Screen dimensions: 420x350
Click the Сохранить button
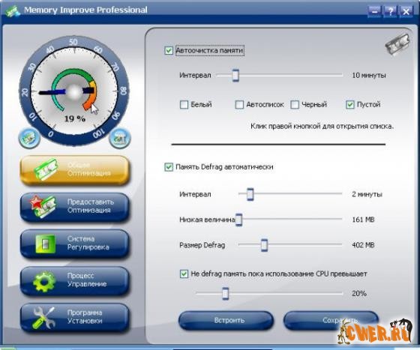pyautogui.click(x=331, y=320)
